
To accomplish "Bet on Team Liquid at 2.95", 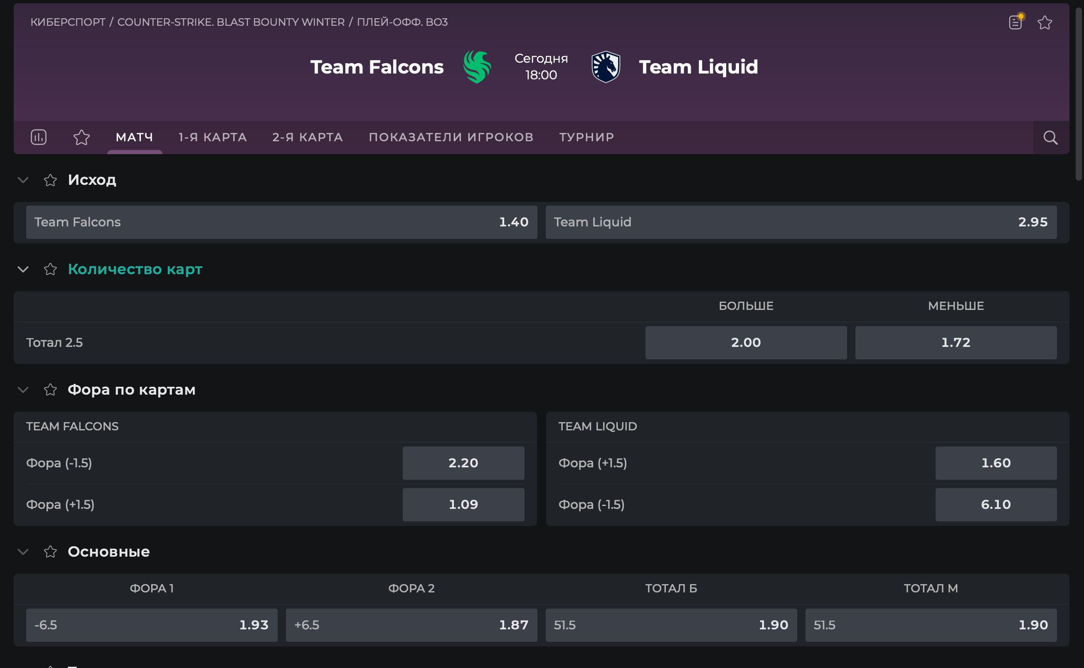I will (x=801, y=222).
